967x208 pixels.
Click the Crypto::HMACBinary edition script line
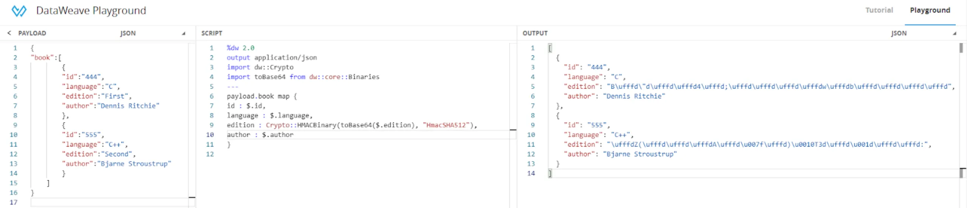(352, 125)
